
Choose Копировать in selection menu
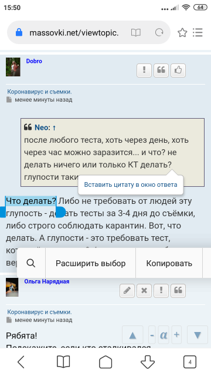pyautogui.click(x=169, y=263)
